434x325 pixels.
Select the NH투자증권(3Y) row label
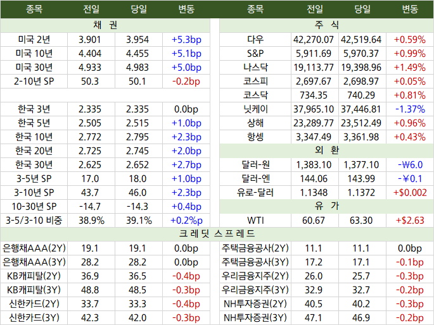(255, 318)
